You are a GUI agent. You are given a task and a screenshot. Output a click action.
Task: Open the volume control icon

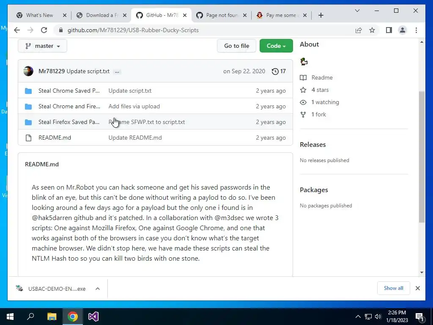pyautogui.click(x=378, y=317)
